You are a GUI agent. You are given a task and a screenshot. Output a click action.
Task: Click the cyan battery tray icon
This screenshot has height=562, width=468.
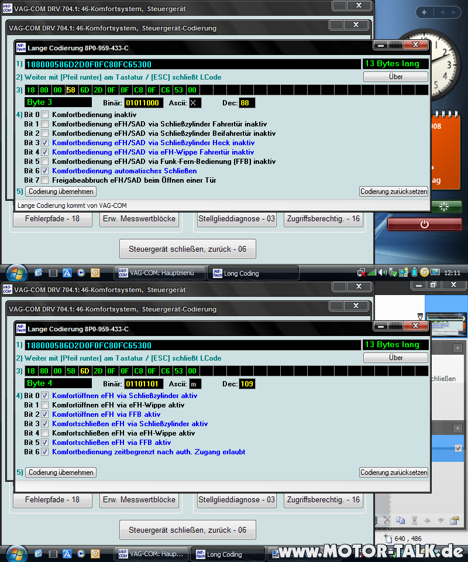[414, 272]
